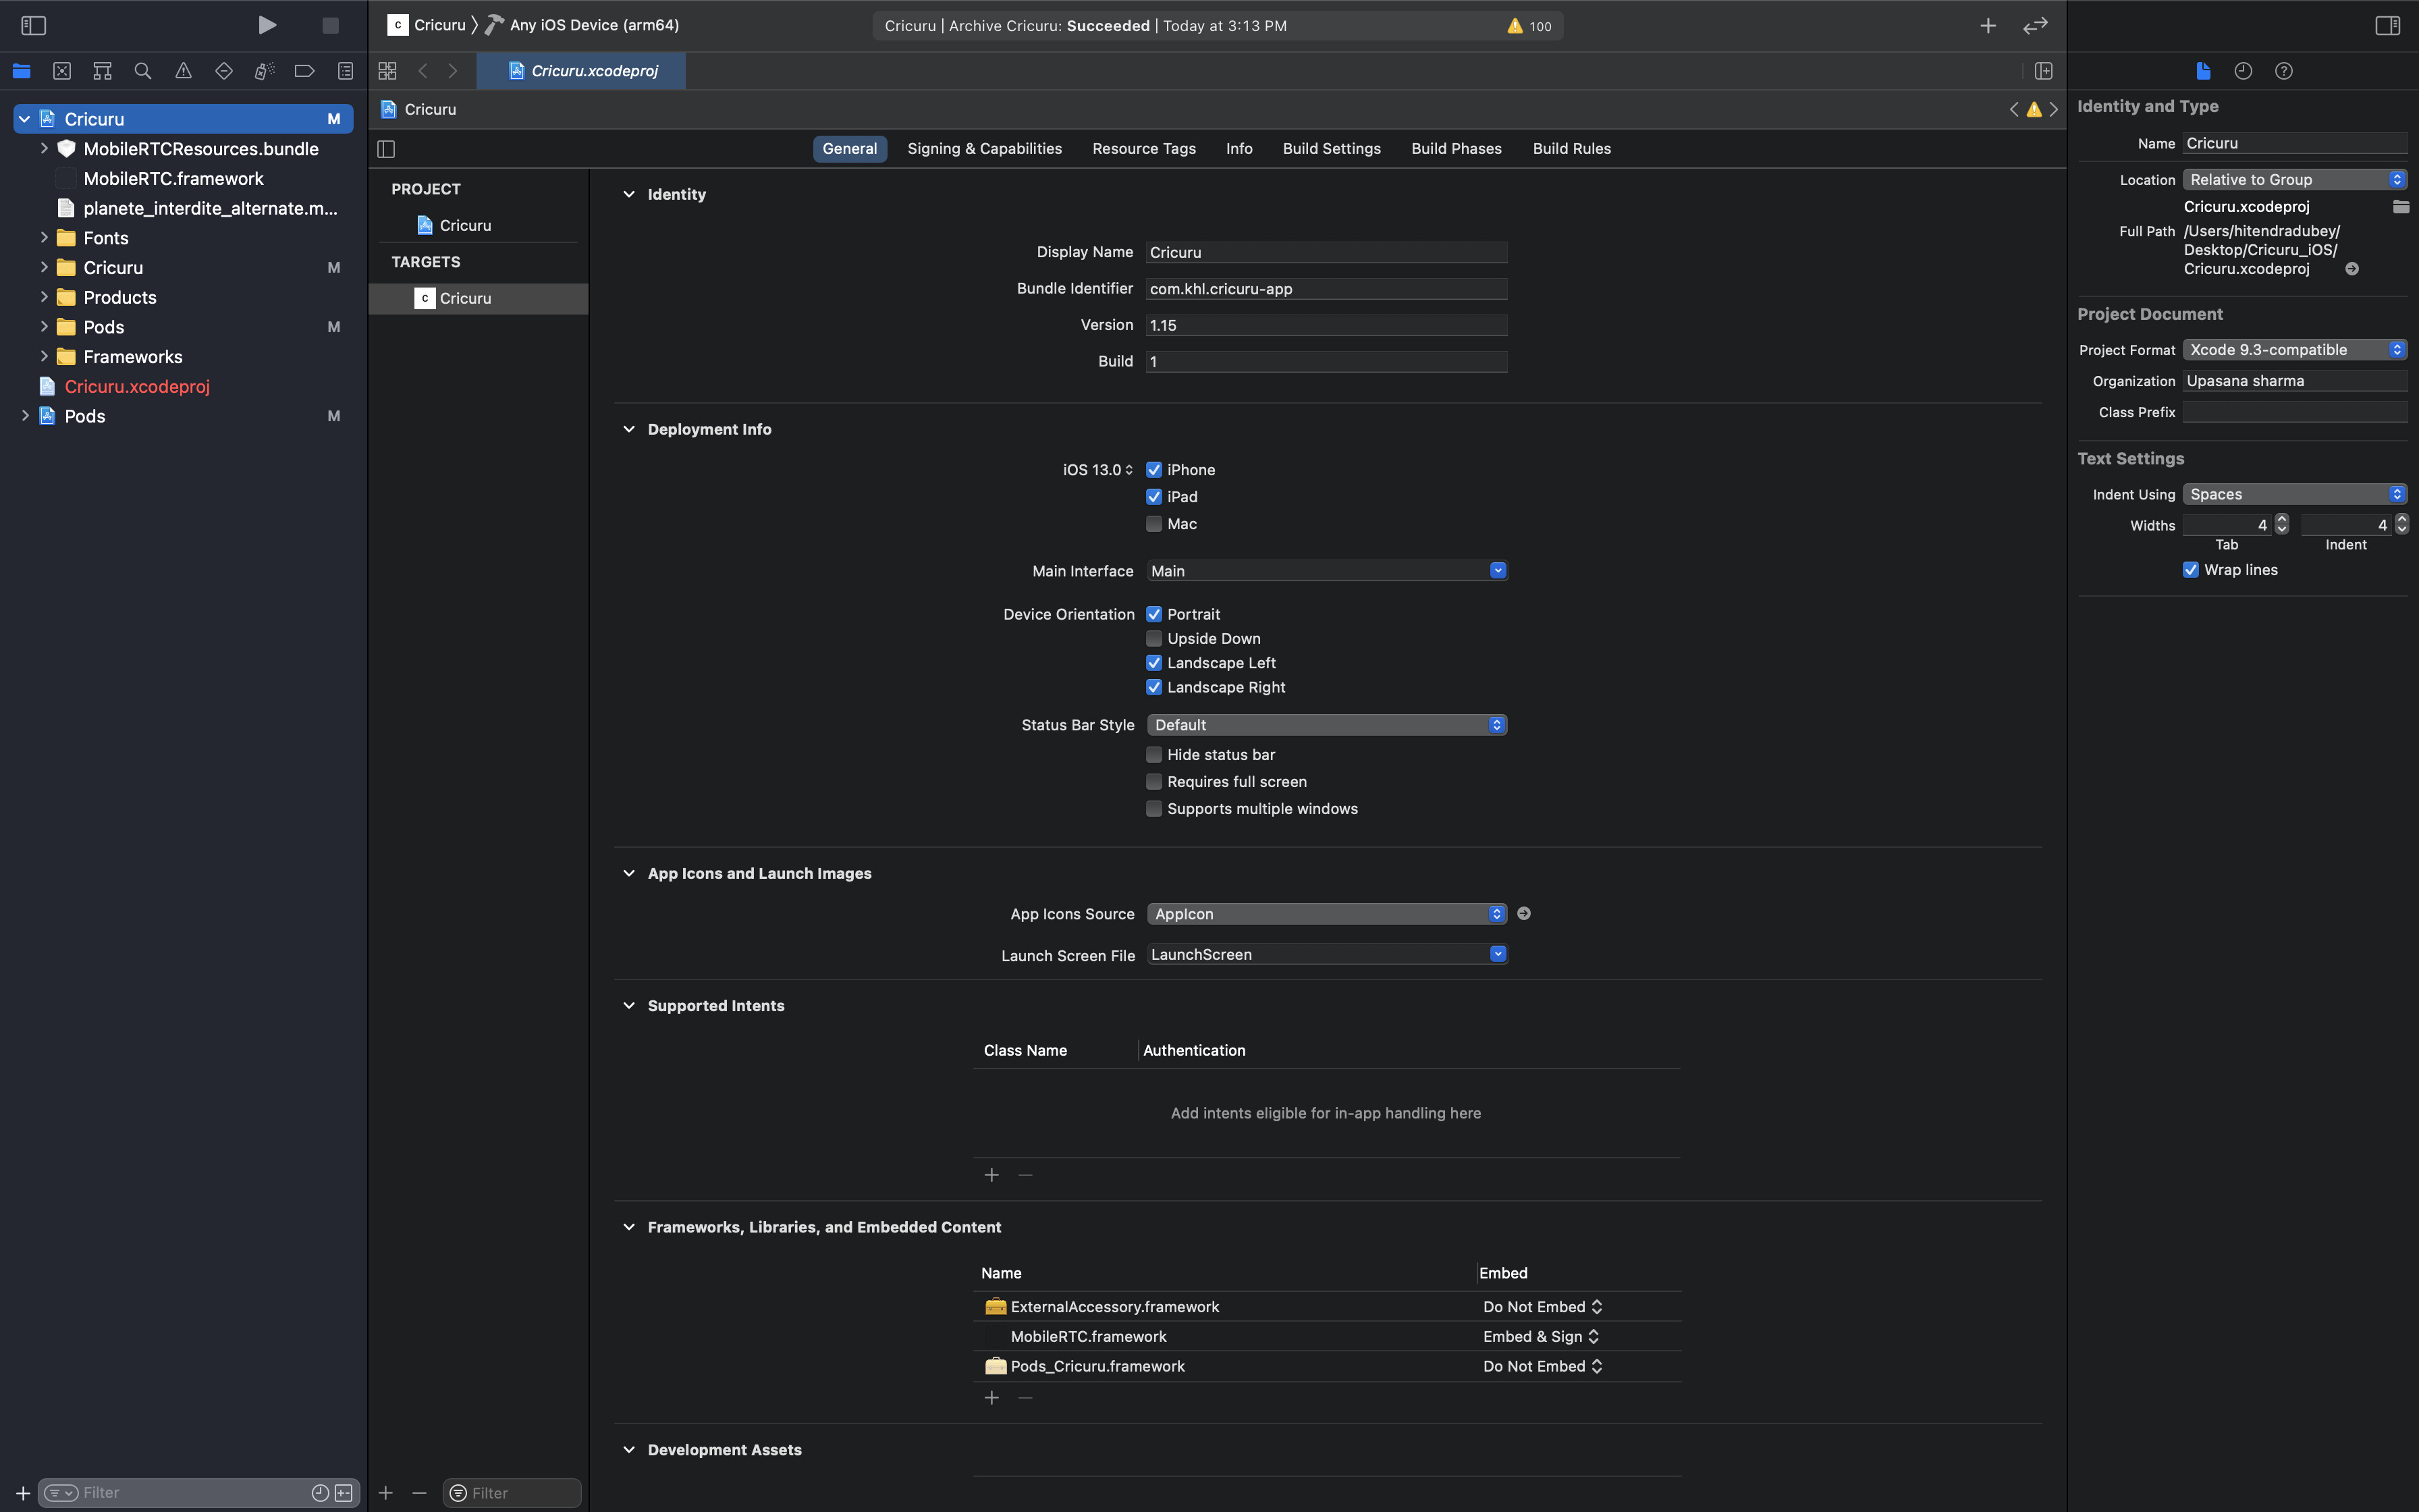Click the Bundle Identifier text field

point(1326,289)
